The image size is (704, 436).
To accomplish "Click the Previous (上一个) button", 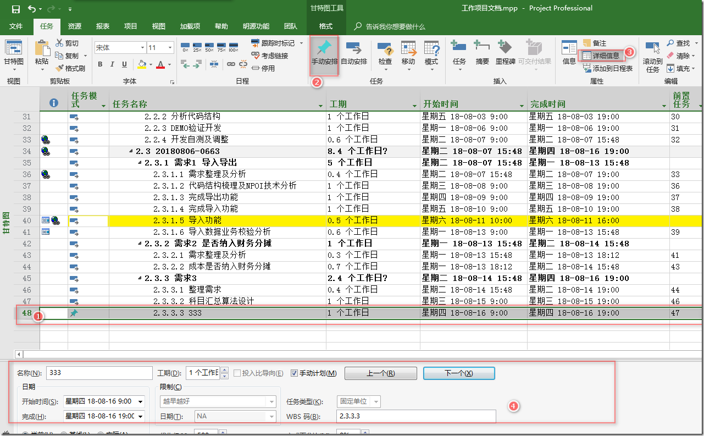I will tap(380, 373).
